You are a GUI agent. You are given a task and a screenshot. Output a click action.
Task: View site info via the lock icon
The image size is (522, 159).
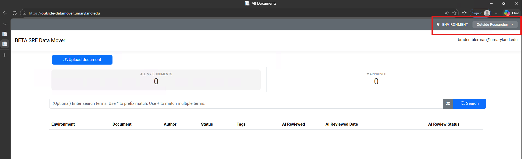click(24, 13)
